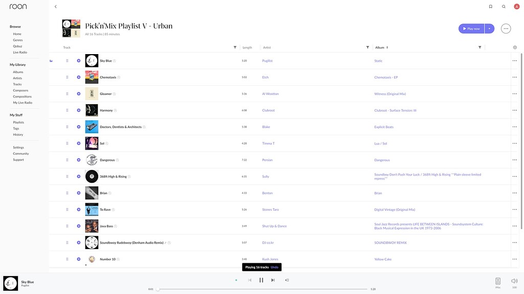Play the Gloamer track

click(78, 94)
